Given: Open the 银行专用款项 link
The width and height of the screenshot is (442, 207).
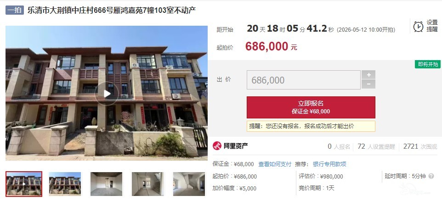Looking at the screenshot, I should [329, 164].
